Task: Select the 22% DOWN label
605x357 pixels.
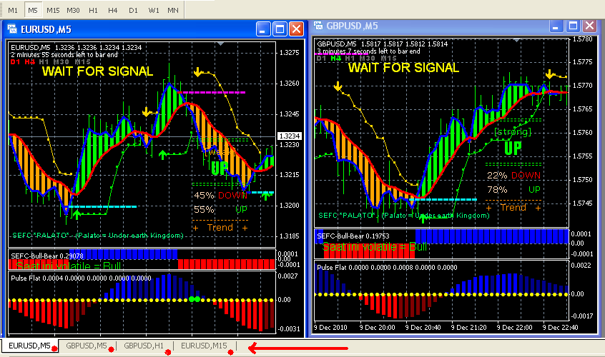Action: click(513, 176)
